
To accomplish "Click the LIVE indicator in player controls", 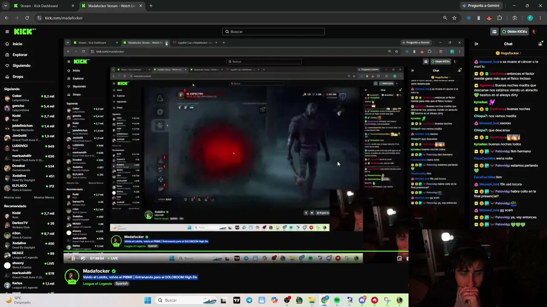I will 113,258.
